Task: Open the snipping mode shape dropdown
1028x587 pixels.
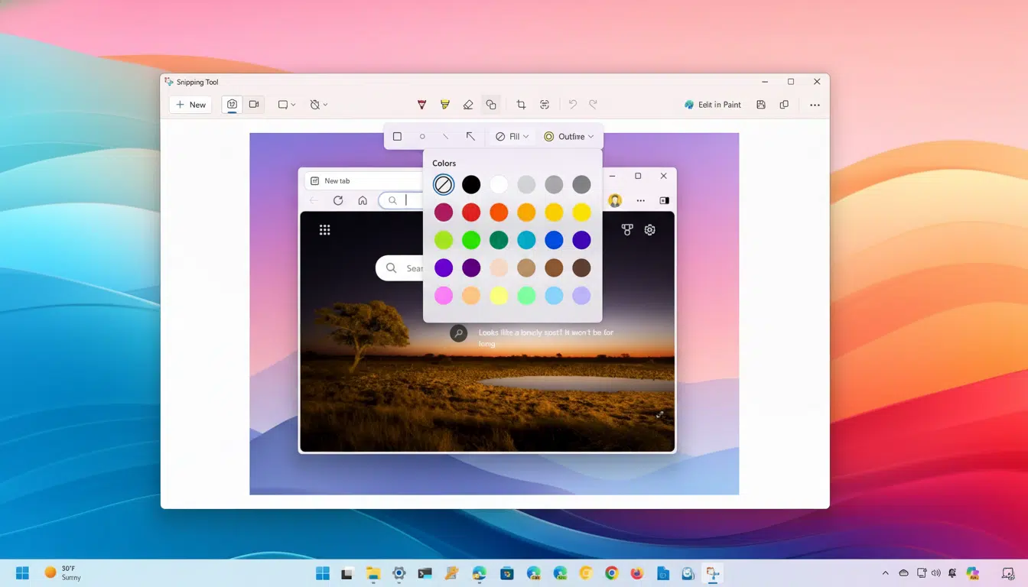Action: click(x=287, y=105)
